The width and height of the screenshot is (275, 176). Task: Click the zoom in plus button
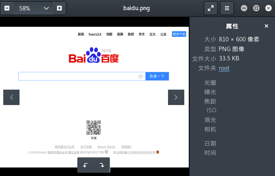tap(59, 8)
